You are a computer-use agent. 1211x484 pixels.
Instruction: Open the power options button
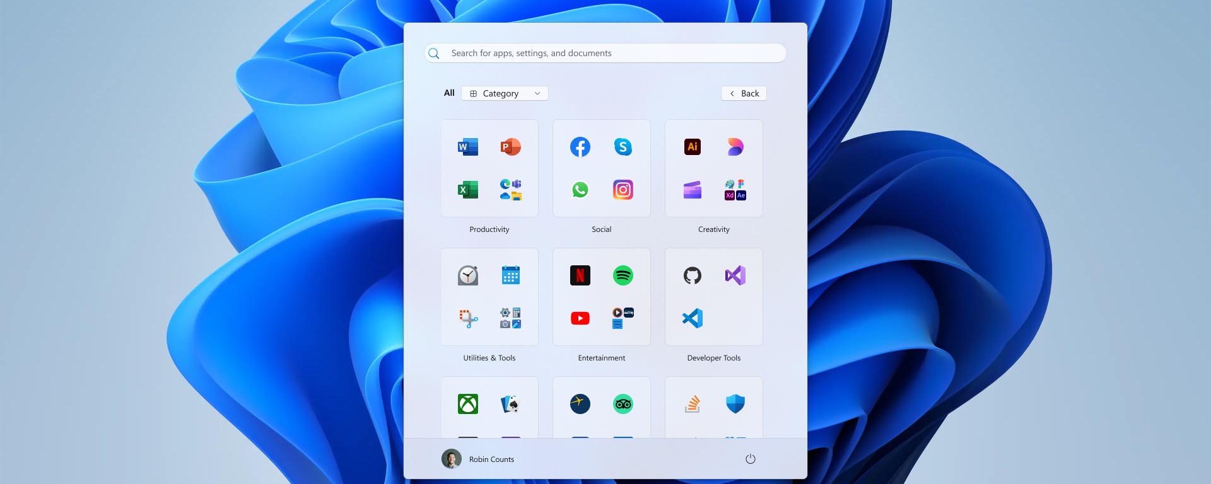751,459
